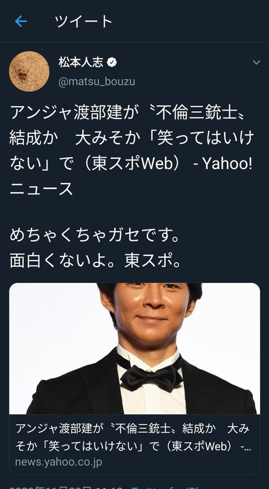This screenshot has height=489, width=269.
Task: Open the partially visible tweet timestamp
Action: click(x=66, y=487)
